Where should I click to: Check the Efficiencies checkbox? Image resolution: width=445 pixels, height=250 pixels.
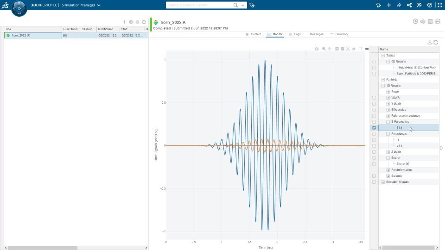tap(374, 110)
